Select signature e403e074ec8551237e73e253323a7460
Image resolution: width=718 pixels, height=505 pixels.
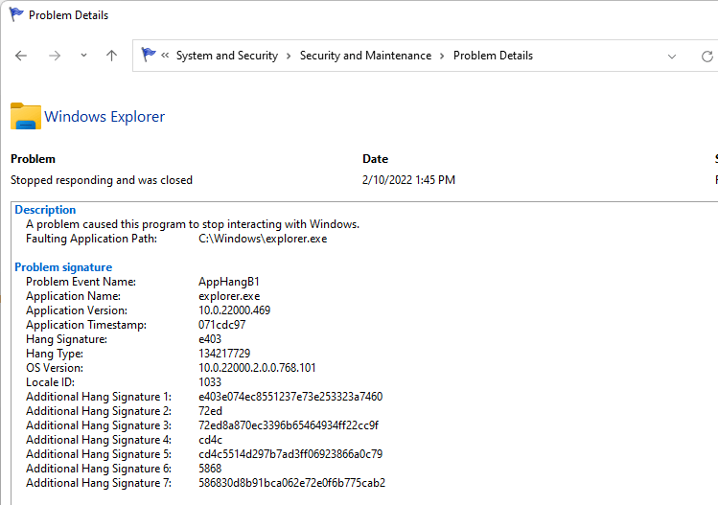[x=290, y=397]
